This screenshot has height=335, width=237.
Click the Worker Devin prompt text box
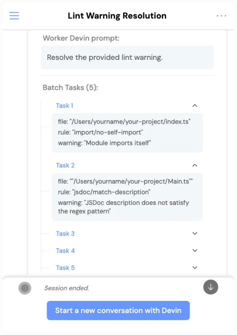point(127,57)
